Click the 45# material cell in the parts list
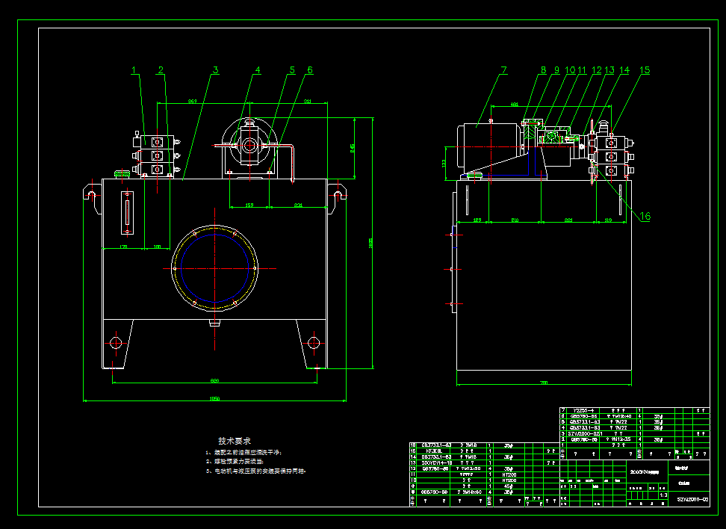Image resolution: width=726 pixels, height=529 pixels. pos(509,486)
